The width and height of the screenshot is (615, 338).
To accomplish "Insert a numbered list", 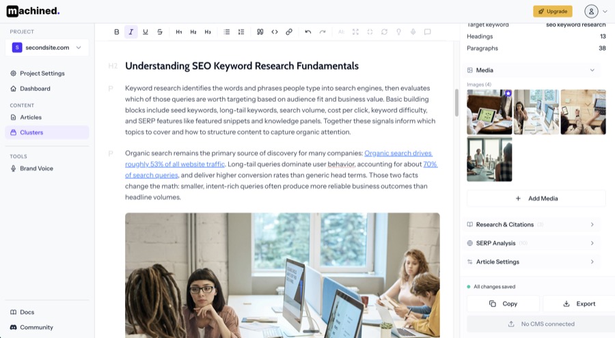I will [x=241, y=32].
